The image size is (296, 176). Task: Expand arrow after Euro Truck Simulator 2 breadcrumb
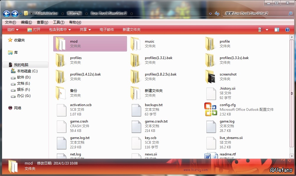(131, 14)
